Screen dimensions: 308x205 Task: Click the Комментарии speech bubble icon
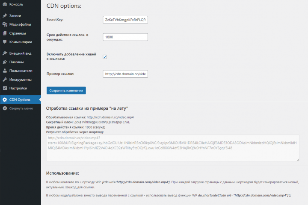point(4,42)
